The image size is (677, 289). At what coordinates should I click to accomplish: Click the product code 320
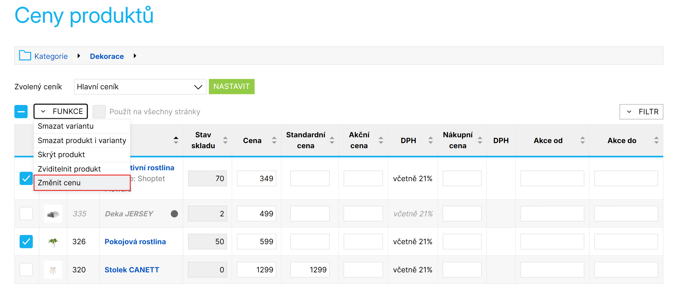79,270
